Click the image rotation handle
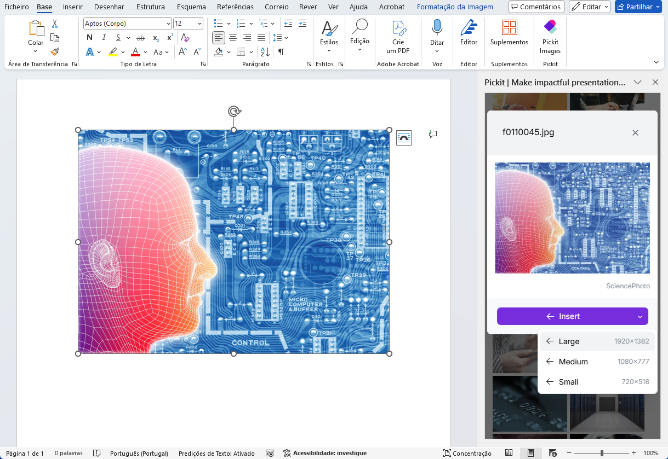Viewport: 668px width, 459px height. coord(234,112)
